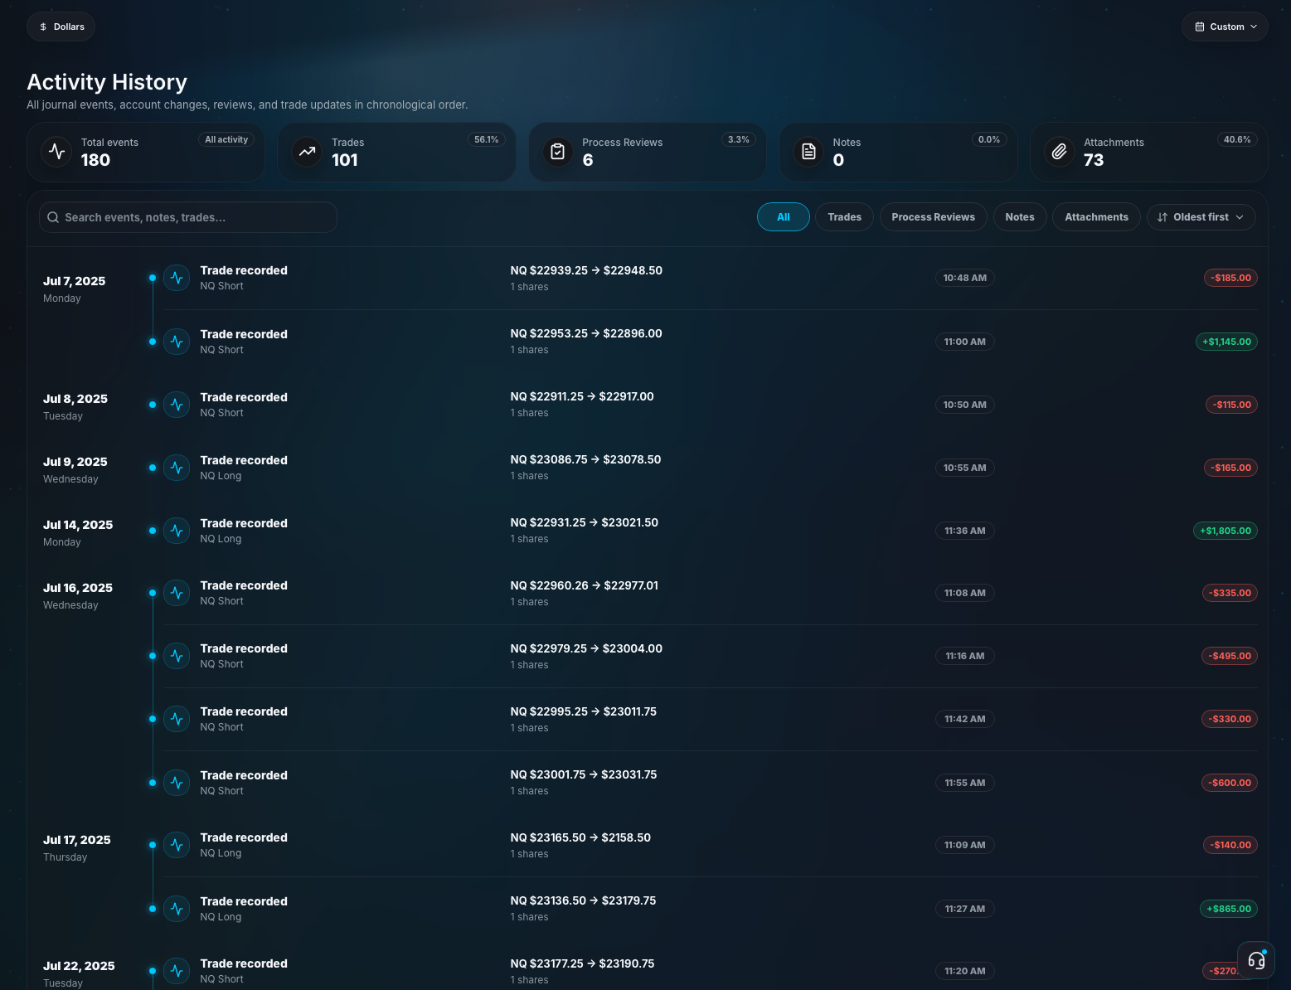The image size is (1291, 990).
Task: Click the sort arrows icon beside Oldest first
Action: click(x=1162, y=217)
